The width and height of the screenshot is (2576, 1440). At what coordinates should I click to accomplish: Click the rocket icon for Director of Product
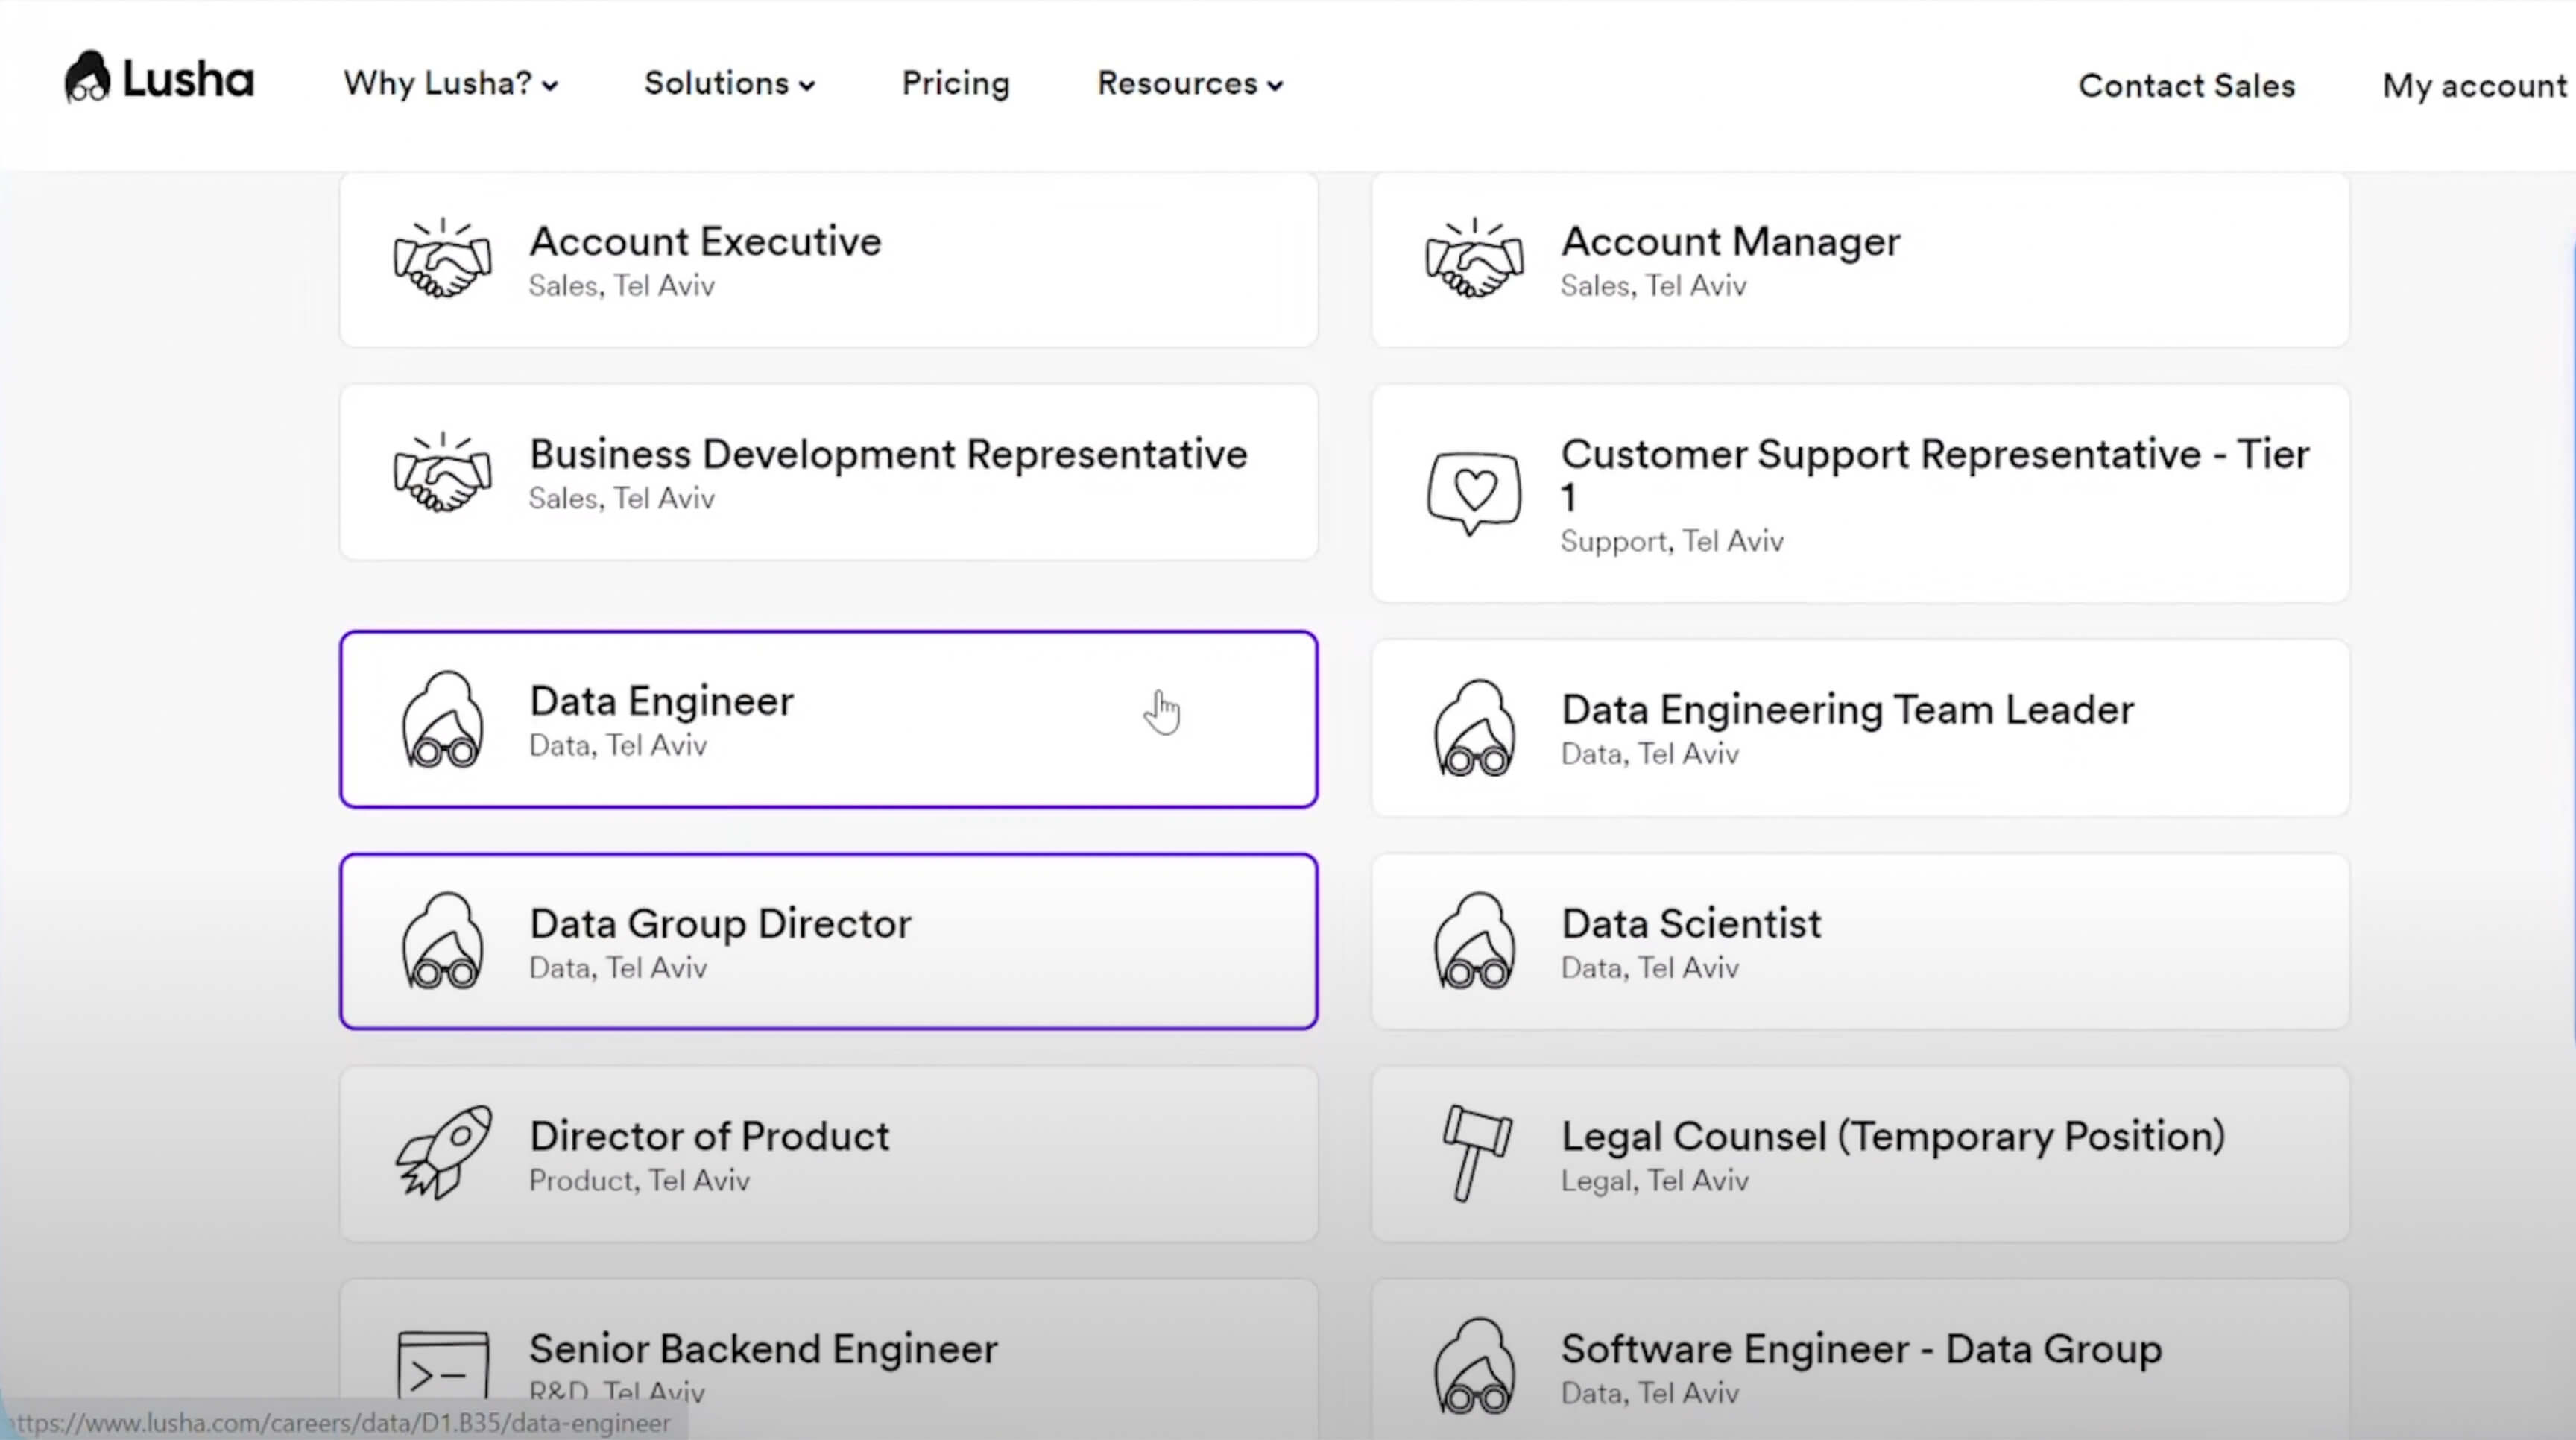[x=443, y=1152]
